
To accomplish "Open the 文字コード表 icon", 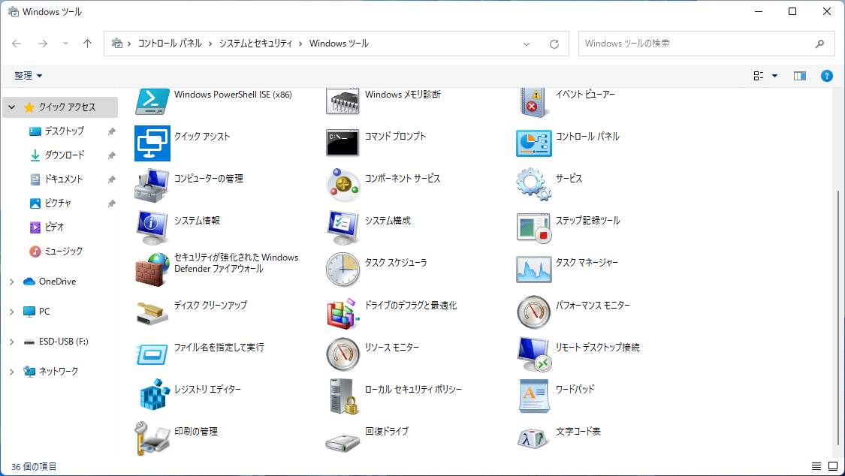I will 533,439.
